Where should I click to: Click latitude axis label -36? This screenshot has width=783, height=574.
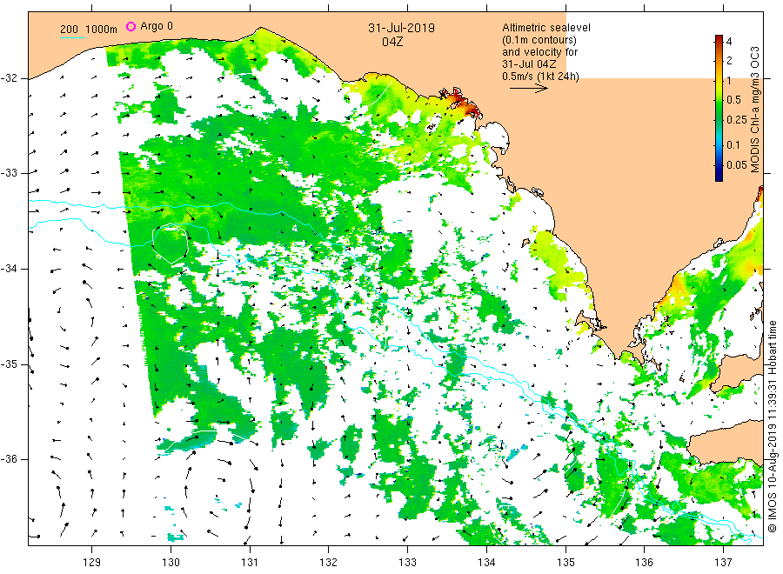click(9, 459)
